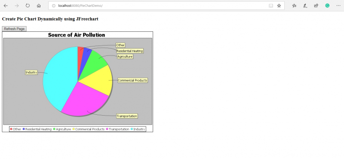Image resolution: width=344 pixels, height=159 pixels.
Task: Click the add notes pen icon
Action: (305, 6)
